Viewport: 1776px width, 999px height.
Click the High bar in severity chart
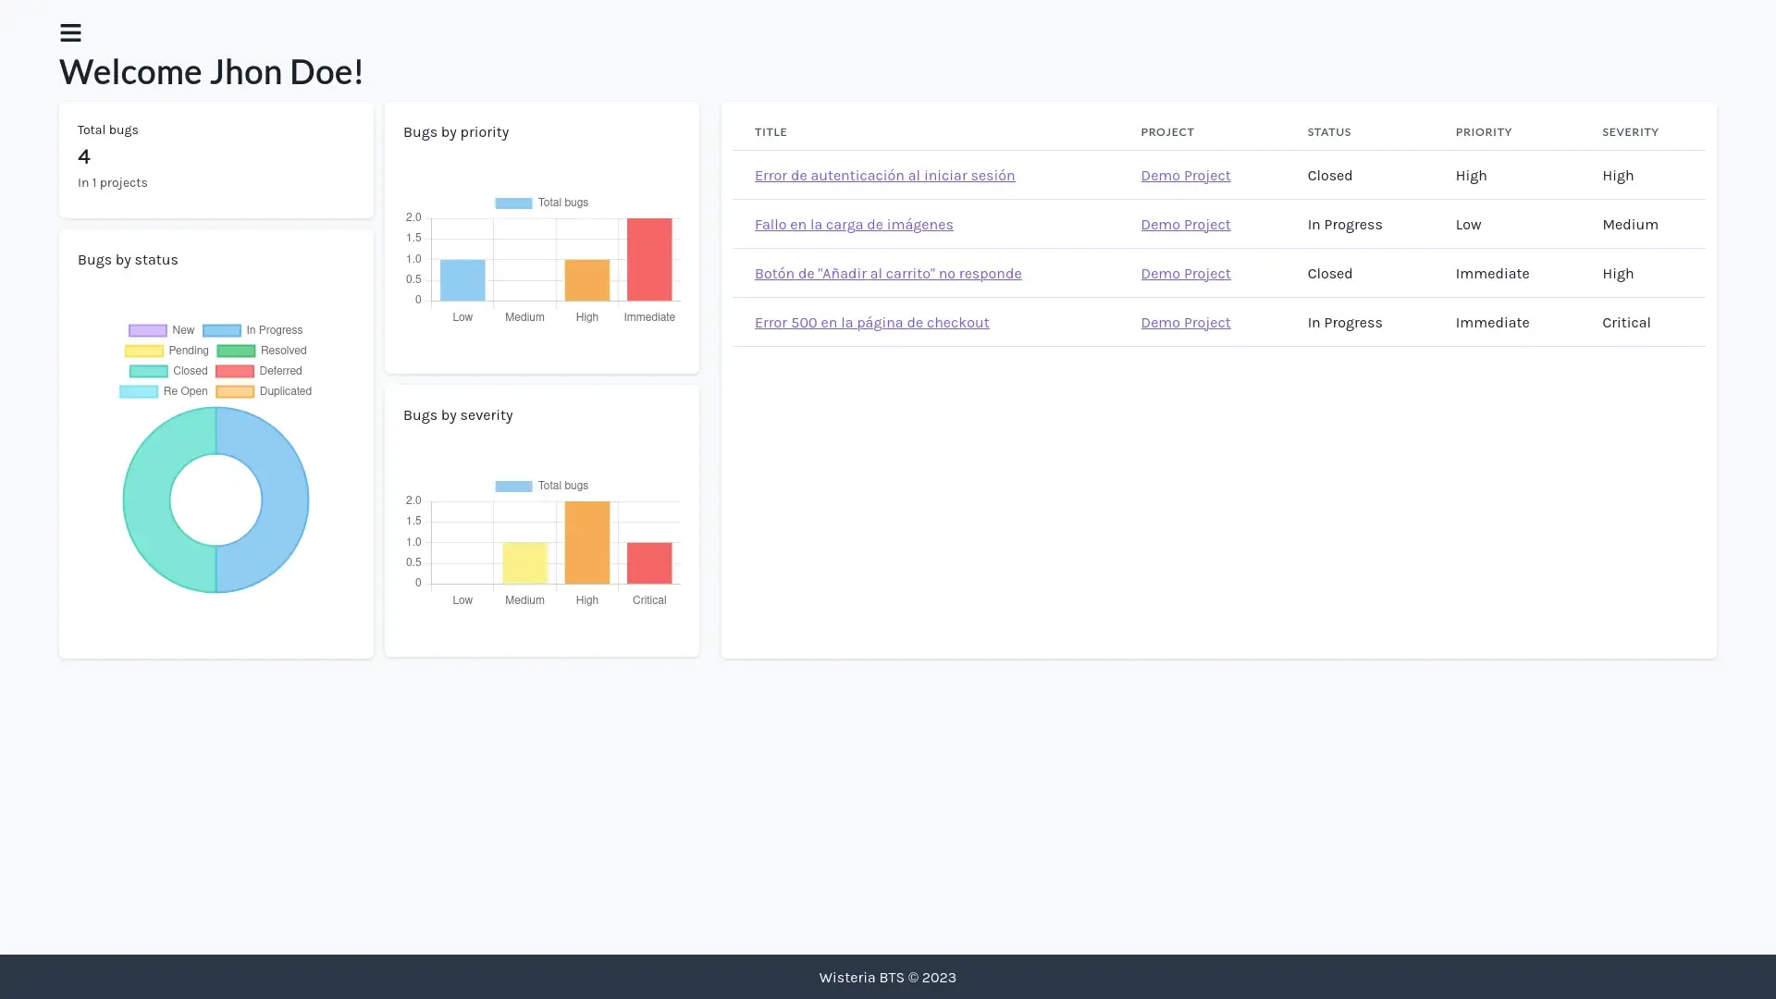pyautogui.click(x=587, y=543)
